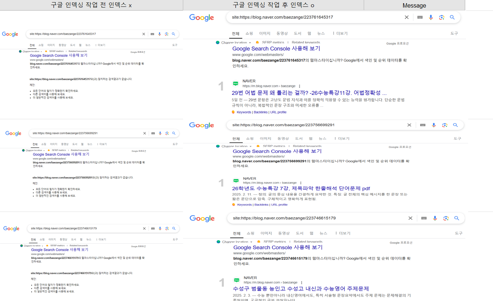Click the microphone icon in the indexed 223756699291 search
This screenshot has width=493, height=301.
pyautogui.click(x=434, y=125)
